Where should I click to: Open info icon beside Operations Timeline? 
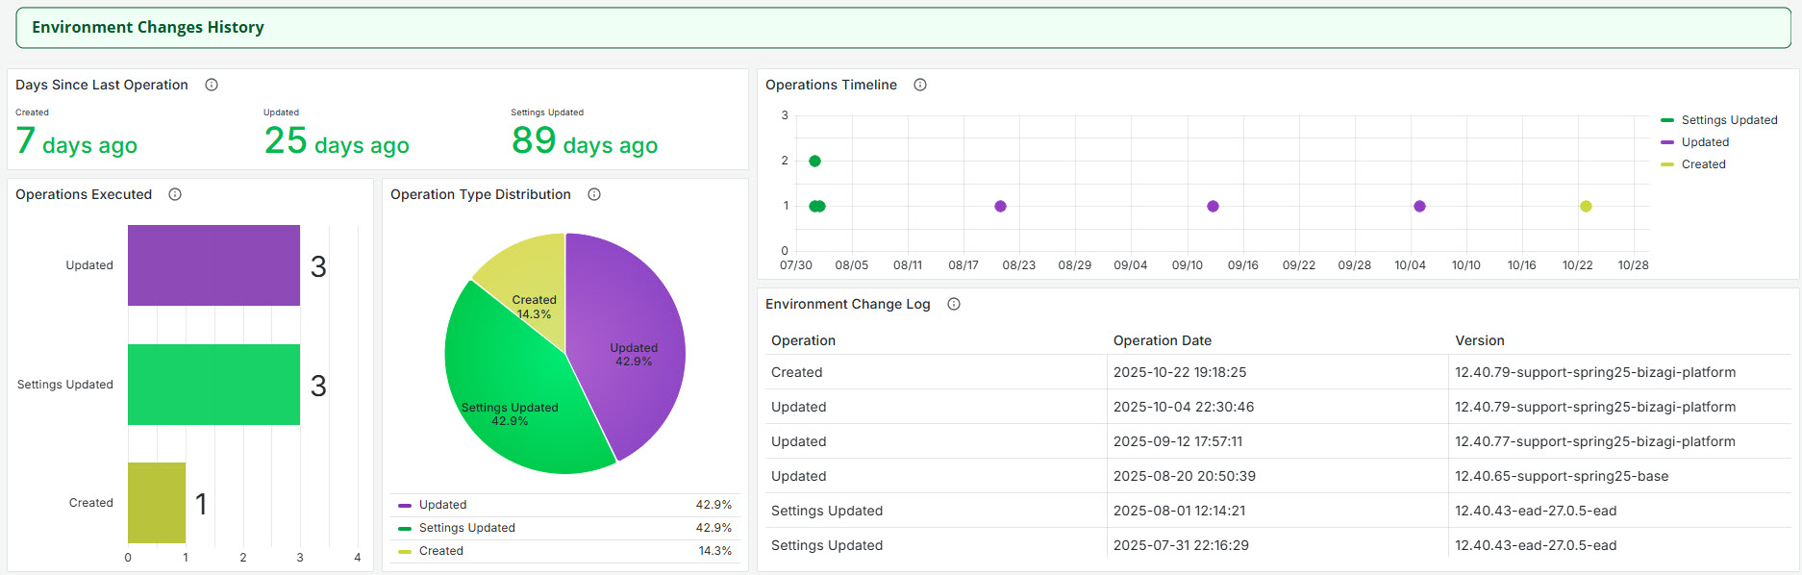pyautogui.click(x=920, y=85)
